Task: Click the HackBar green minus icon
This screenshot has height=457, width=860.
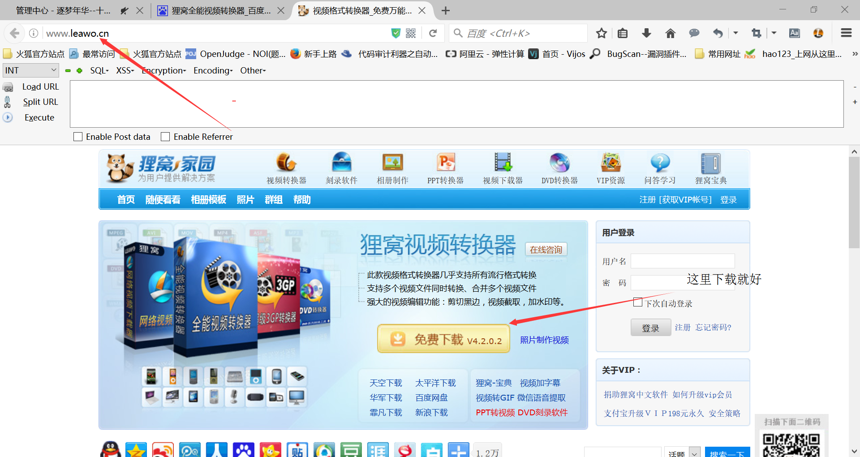Action: (68, 71)
